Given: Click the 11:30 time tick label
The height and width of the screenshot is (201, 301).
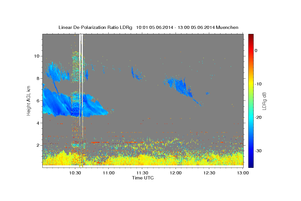Looking at the screenshot, I should tap(142, 173).
